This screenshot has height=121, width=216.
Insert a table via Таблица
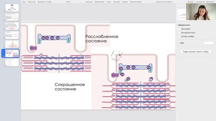[89, 2]
